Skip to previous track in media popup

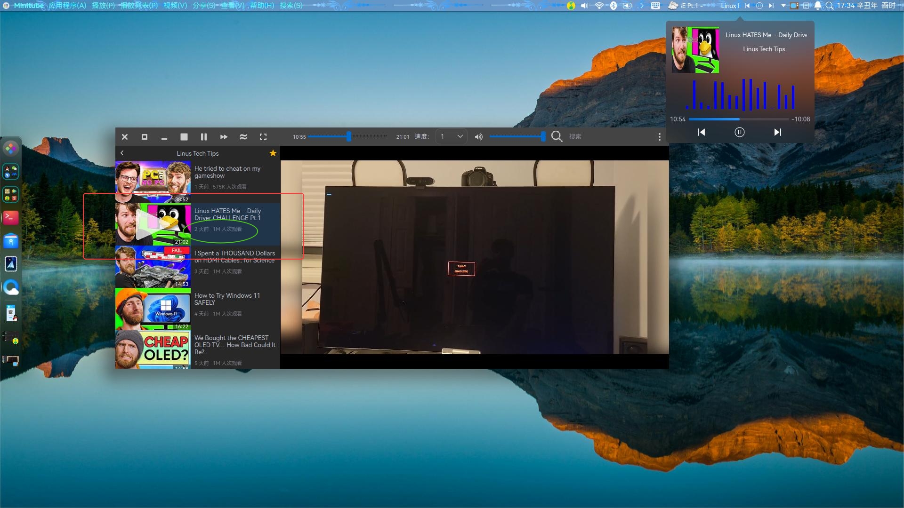702,133
